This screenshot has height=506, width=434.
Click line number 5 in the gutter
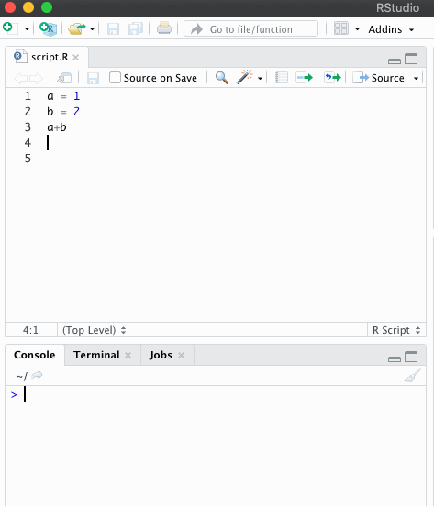[x=28, y=159]
